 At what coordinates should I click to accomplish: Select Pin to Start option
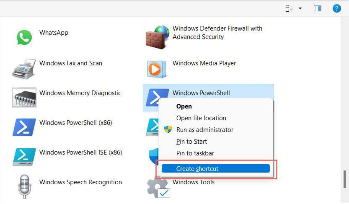(191, 142)
